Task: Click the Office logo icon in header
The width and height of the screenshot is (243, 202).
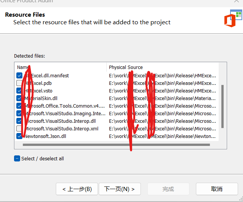Action: point(233,19)
